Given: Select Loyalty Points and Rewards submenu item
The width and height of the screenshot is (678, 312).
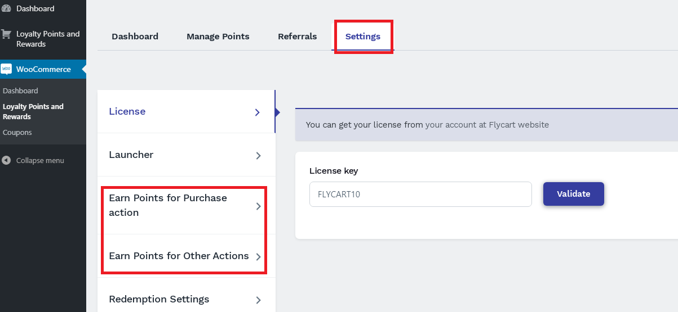Looking at the screenshot, I should pyautogui.click(x=33, y=111).
